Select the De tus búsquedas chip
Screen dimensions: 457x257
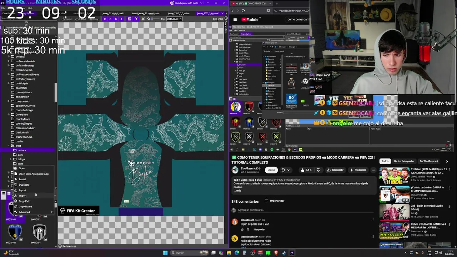pyautogui.click(x=404, y=161)
